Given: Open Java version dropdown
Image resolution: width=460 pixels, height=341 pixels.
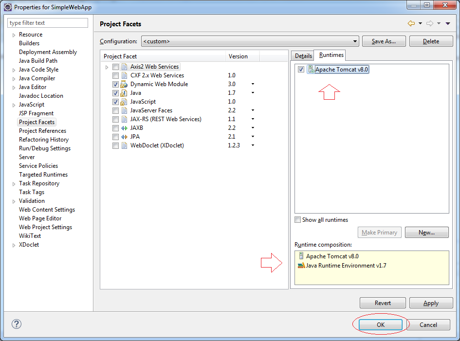Looking at the screenshot, I should point(253,93).
